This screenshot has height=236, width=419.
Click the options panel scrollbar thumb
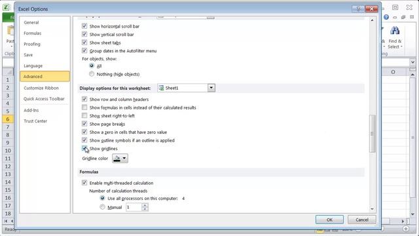pos(372,134)
